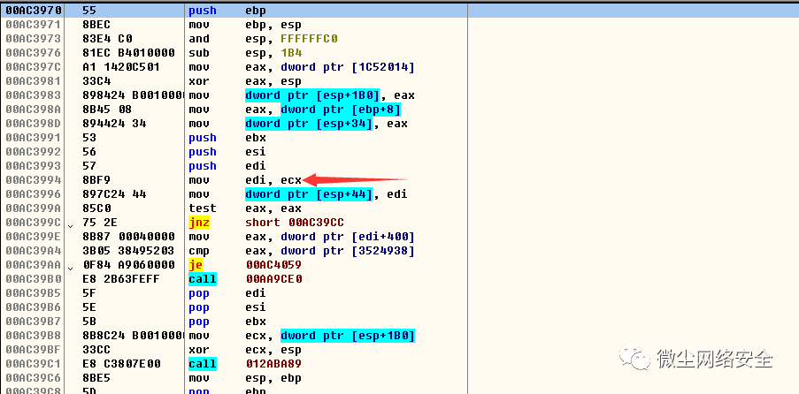Image resolution: width=799 pixels, height=394 pixels.
Task: Click address 00AC3971
Action: coord(33,25)
